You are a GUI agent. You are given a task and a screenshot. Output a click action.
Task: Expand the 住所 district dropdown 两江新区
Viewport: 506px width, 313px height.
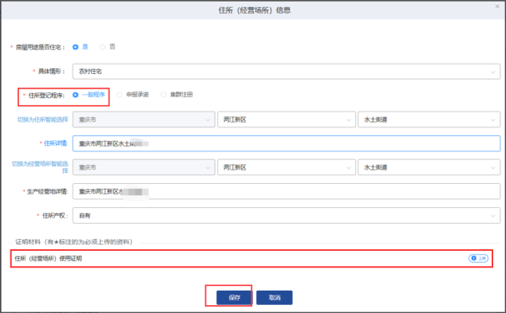(287, 119)
